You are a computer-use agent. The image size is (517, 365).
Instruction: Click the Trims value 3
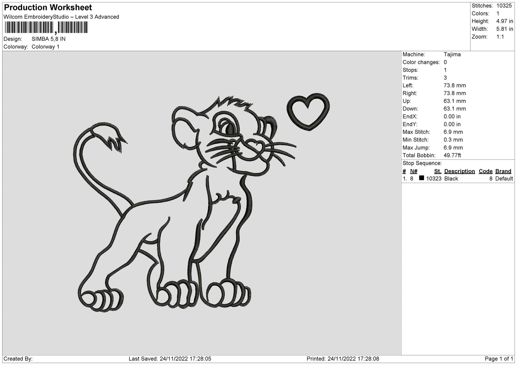tap(445, 78)
